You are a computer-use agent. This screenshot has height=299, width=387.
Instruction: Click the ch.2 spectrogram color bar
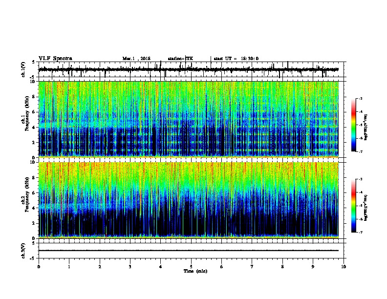point(353,206)
